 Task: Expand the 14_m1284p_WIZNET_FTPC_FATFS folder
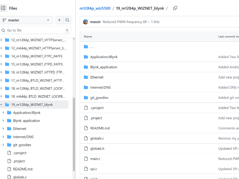[x=2, y=56]
